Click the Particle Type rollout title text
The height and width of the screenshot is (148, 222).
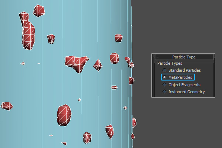184,57
